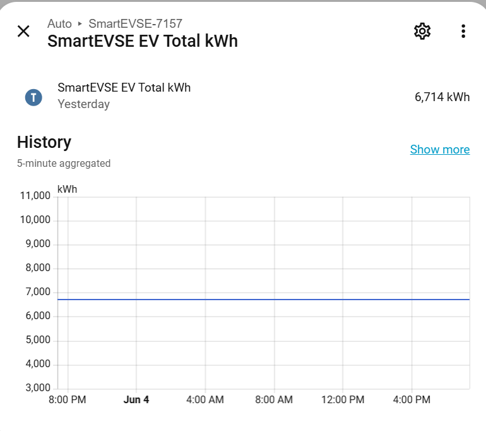Click the 'Jun 4' axis label

click(x=136, y=399)
